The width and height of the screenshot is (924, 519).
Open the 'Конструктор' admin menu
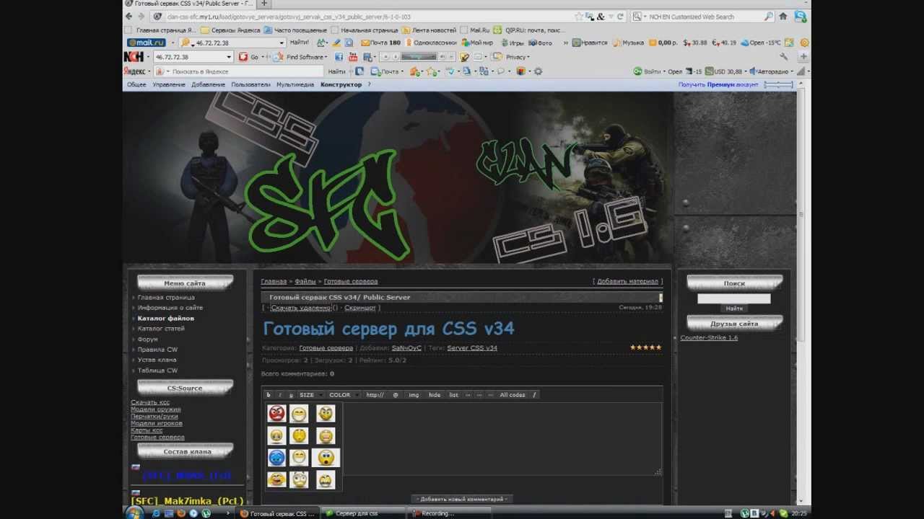[x=341, y=84]
